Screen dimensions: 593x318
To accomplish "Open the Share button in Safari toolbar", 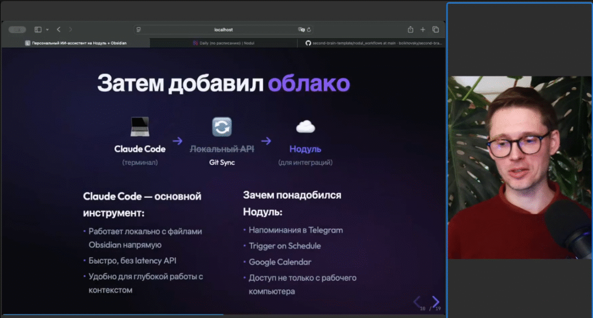I will tap(411, 29).
